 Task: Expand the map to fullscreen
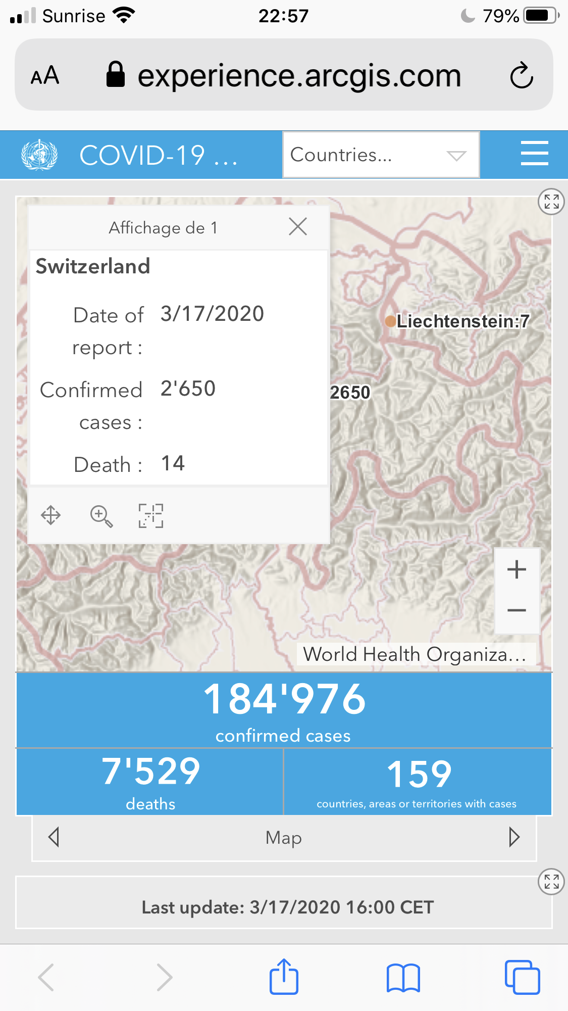(x=551, y=202)
